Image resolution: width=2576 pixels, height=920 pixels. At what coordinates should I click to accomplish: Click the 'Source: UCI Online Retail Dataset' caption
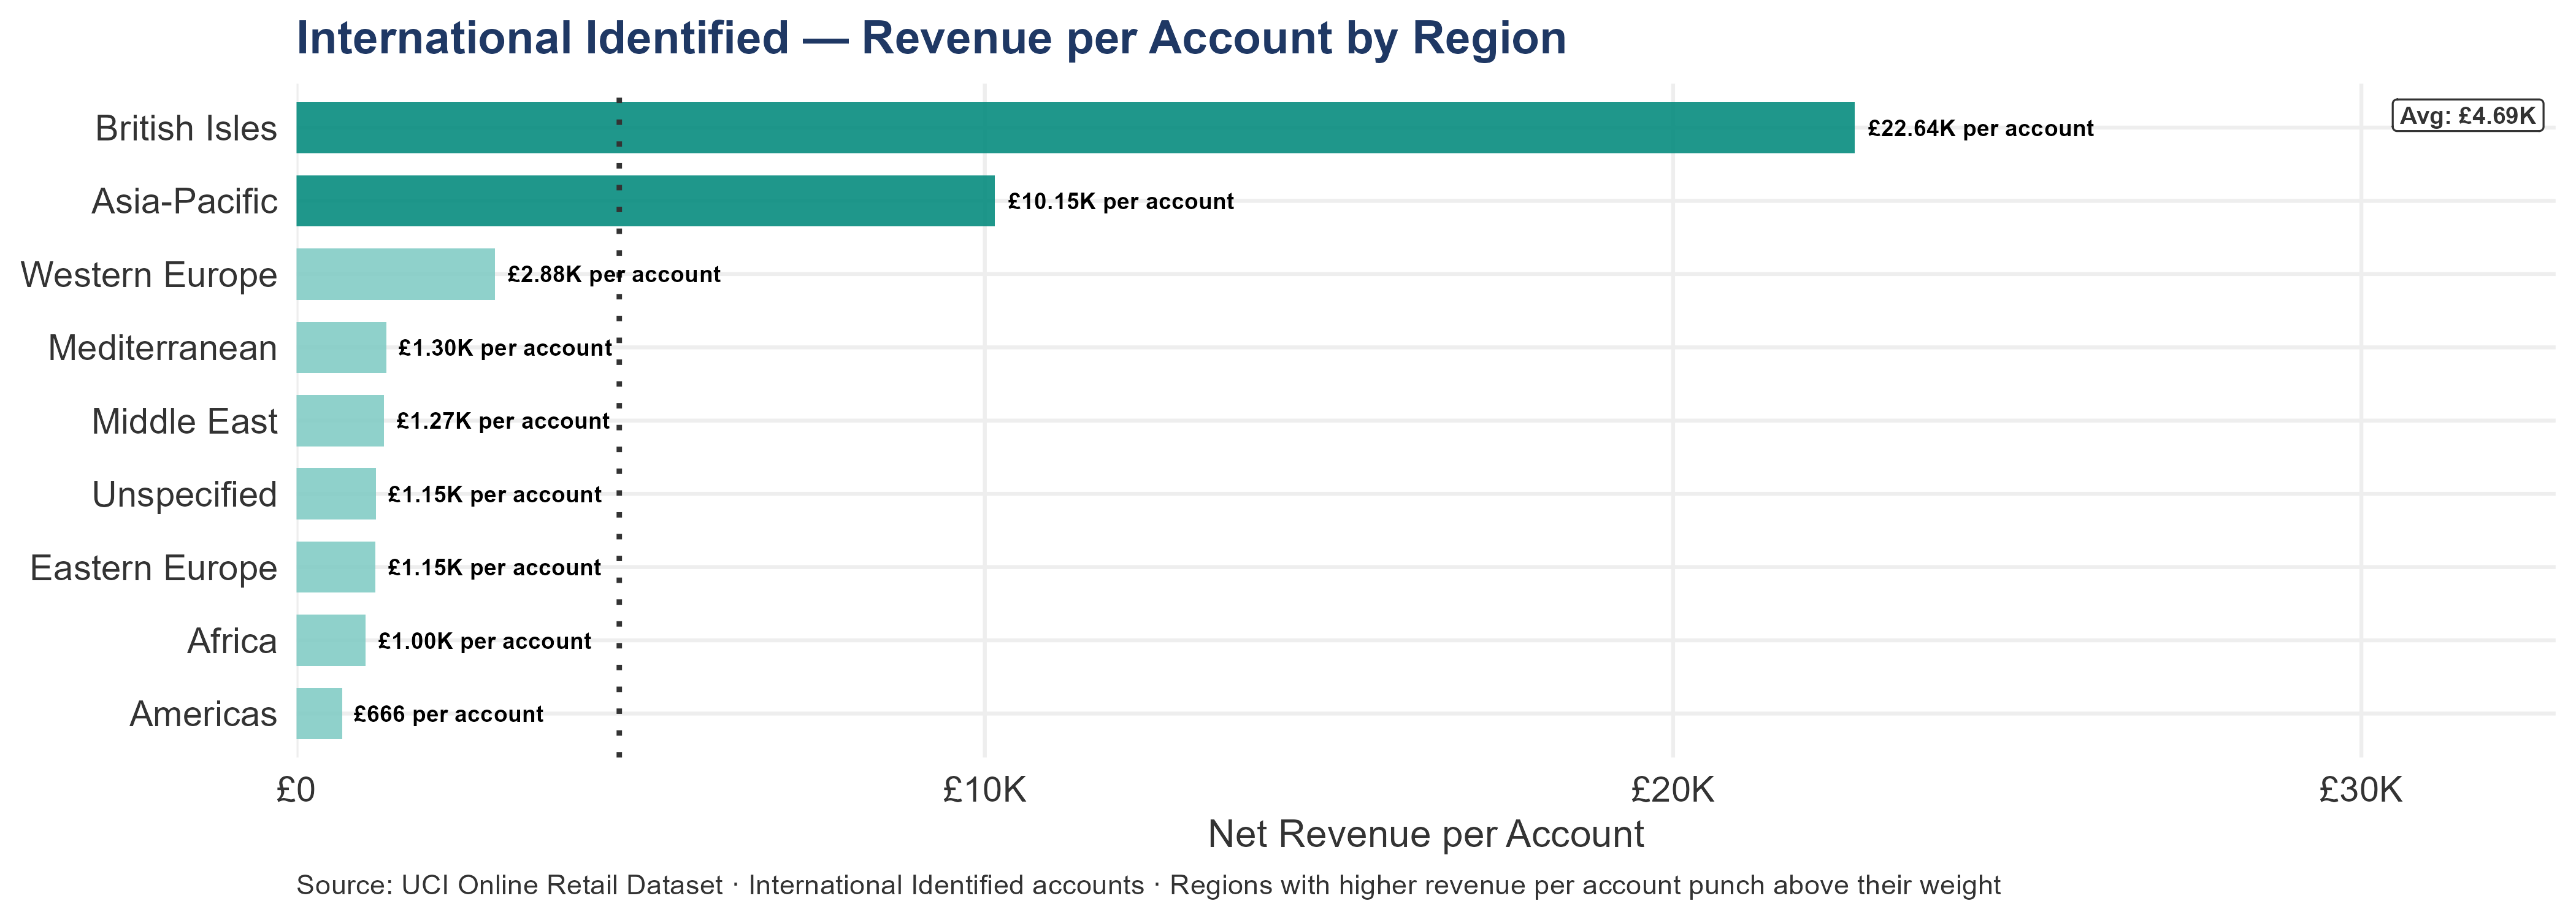(x=509, y=886)
